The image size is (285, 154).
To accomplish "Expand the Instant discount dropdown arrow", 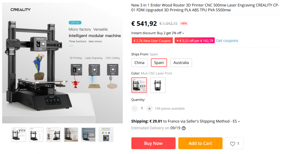I will pyautogui.click(x=183, y=33).
